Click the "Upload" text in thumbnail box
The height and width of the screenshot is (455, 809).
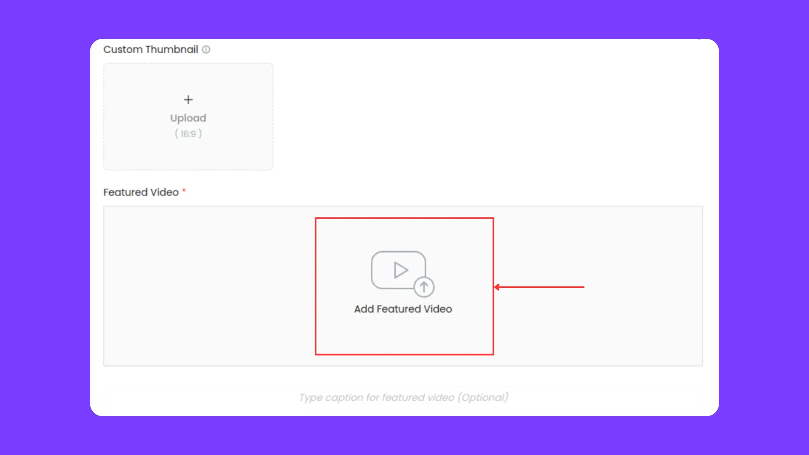(x=188, y=118)
